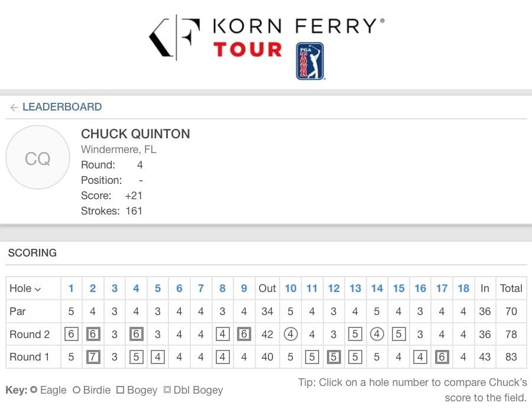Open hole 14 comparison
The width and height of the screenshot is (532, 409).
[x=377, y=288]
